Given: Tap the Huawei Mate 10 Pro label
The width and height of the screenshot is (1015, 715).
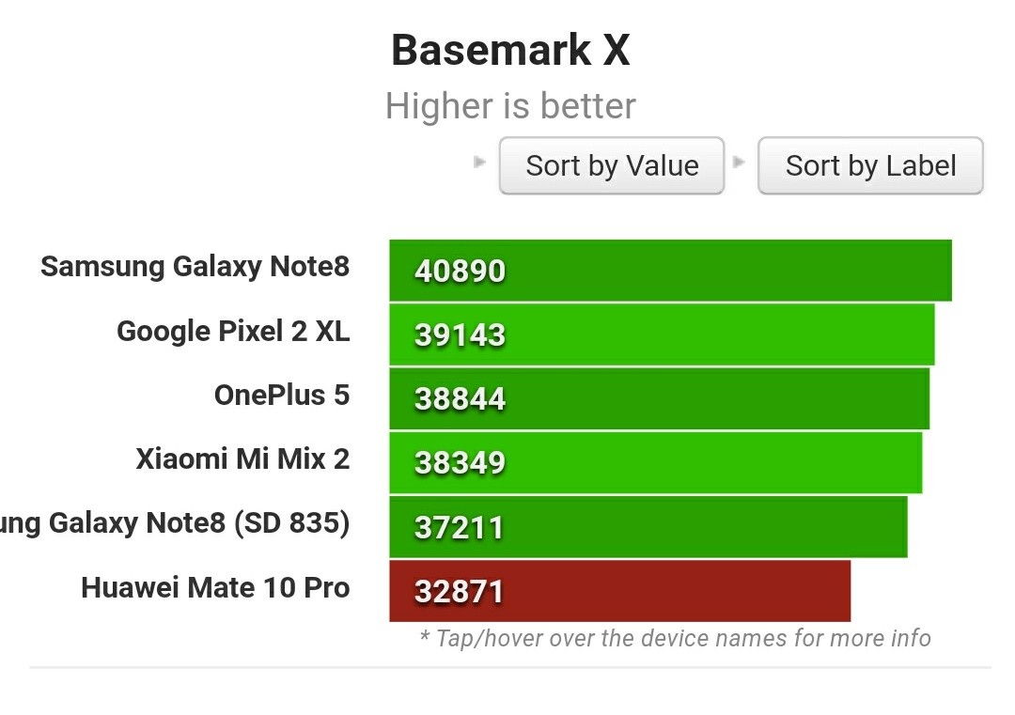Looking at the screenshot, I should coord(215,587).
